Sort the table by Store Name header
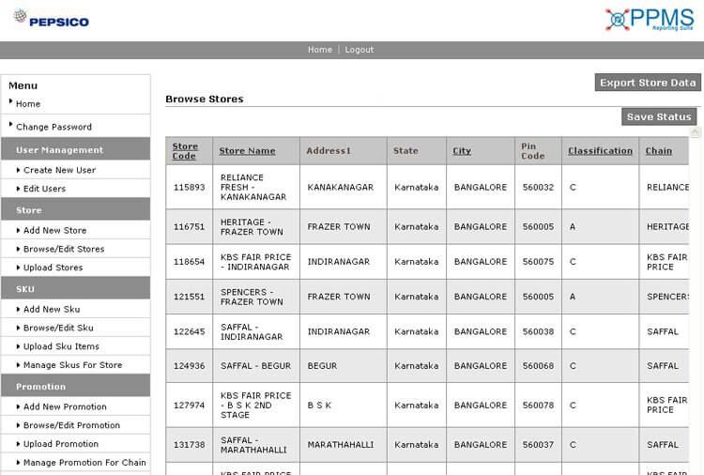 [x=247, y=150]
